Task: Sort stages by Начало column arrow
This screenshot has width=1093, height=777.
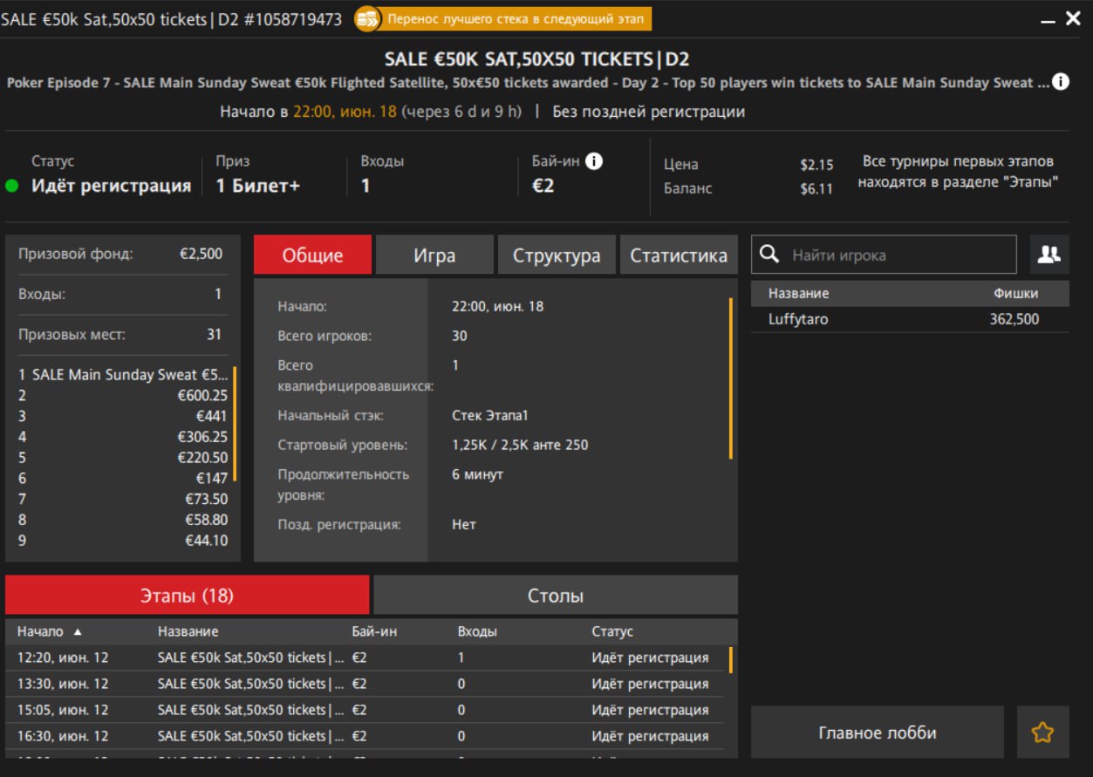Action: 77,631
